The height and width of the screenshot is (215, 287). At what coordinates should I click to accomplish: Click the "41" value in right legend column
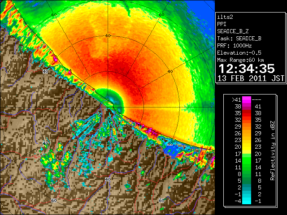pos(258,107)
